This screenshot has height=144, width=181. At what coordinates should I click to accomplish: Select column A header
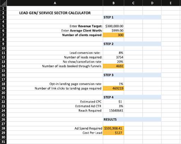tap(55, 3)
